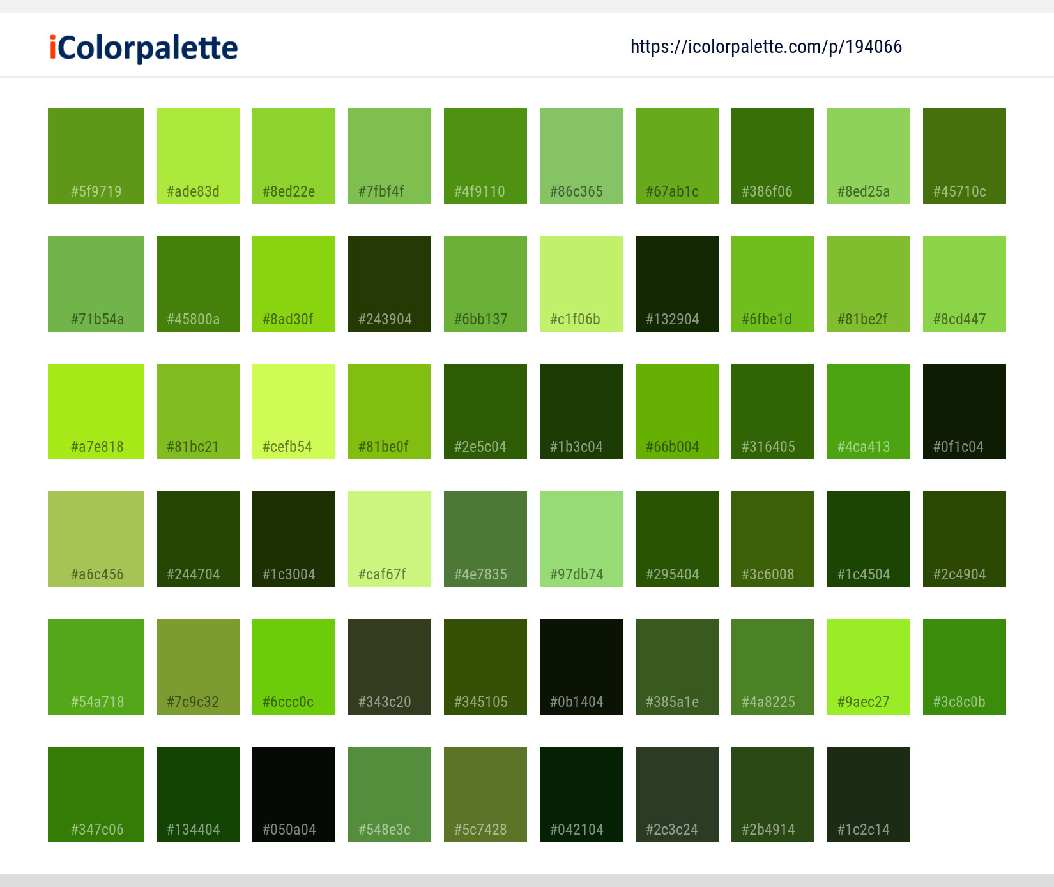Choose the #295404 swatch
1054x887 pixels.
pos(677,539)
